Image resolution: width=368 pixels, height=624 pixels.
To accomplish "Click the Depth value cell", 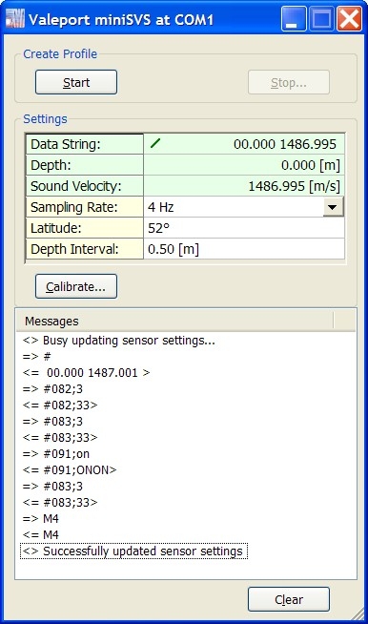I will point(244,165).
